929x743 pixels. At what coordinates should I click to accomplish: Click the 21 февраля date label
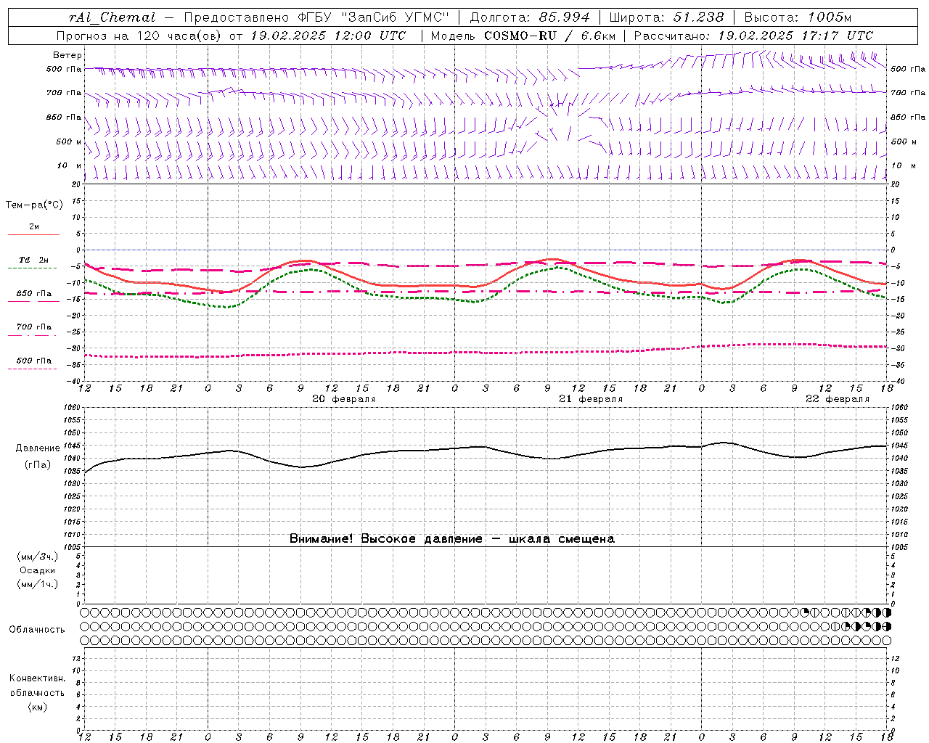click(x=591, y=399)
